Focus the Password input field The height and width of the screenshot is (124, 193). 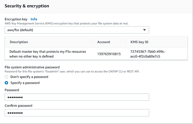click(77, 98)
